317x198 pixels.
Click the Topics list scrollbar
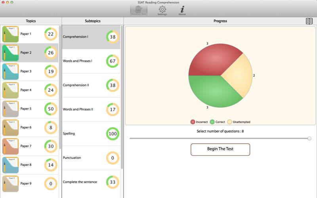click(x=60, y=87)
